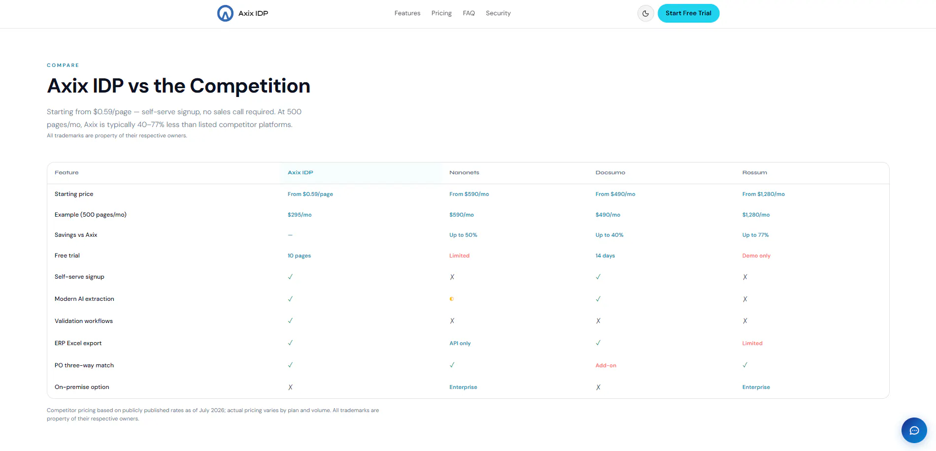Click the 'On-premise option' row label
The image size is (936, 451).
pos(82,387)
